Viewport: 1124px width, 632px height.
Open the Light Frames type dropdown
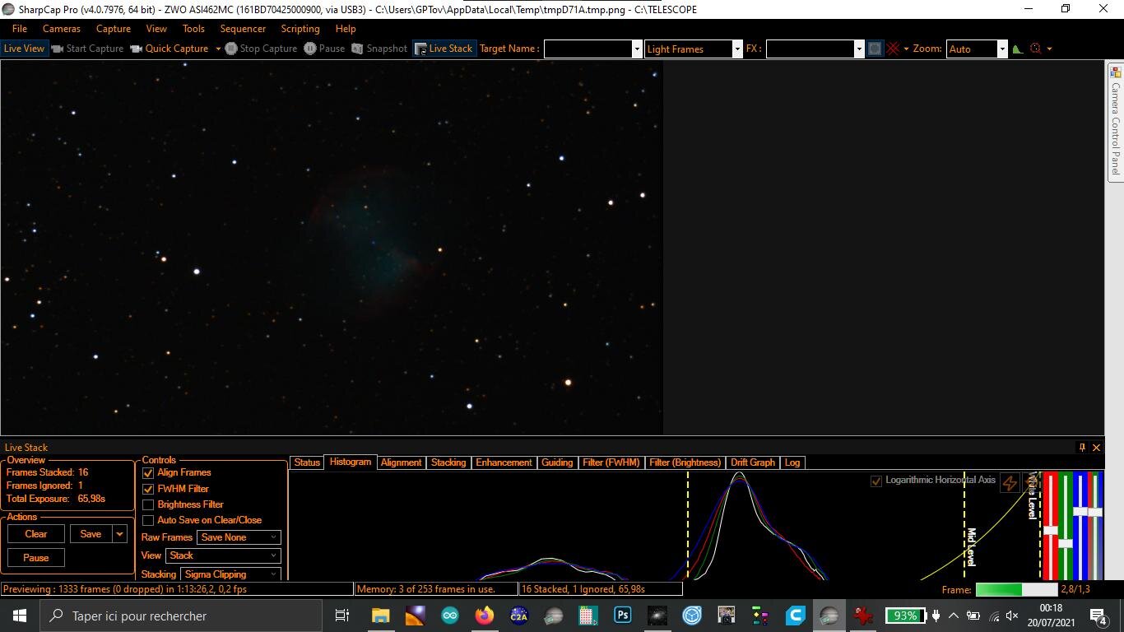coord(737,49)
